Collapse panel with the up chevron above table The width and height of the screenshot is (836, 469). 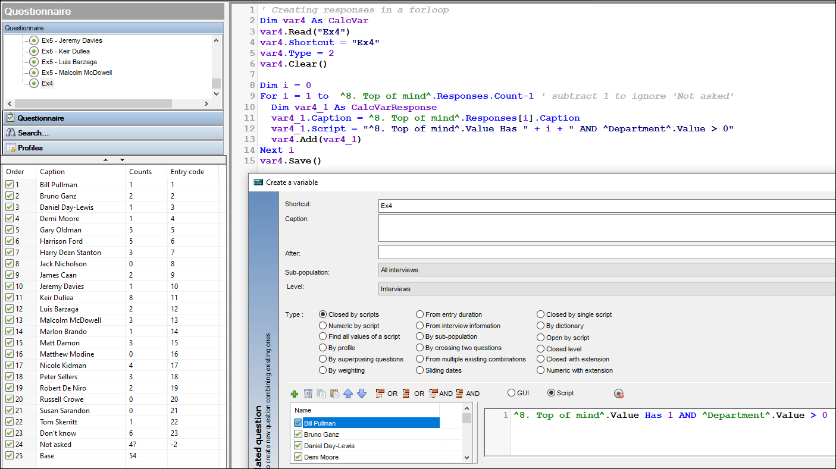point(106,160)
